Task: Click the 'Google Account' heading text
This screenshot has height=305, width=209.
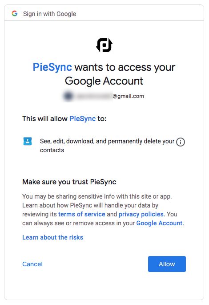Action: (x=104, y=81)
